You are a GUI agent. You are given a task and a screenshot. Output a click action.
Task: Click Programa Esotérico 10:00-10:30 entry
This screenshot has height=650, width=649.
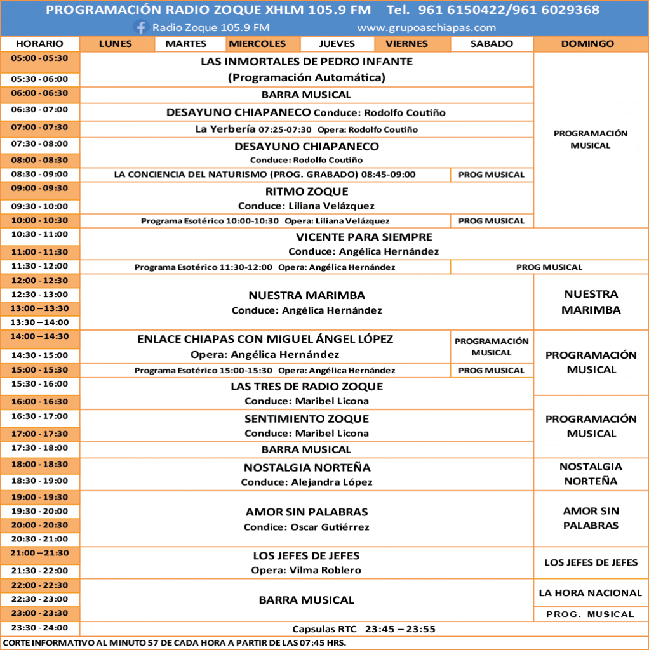265,221
